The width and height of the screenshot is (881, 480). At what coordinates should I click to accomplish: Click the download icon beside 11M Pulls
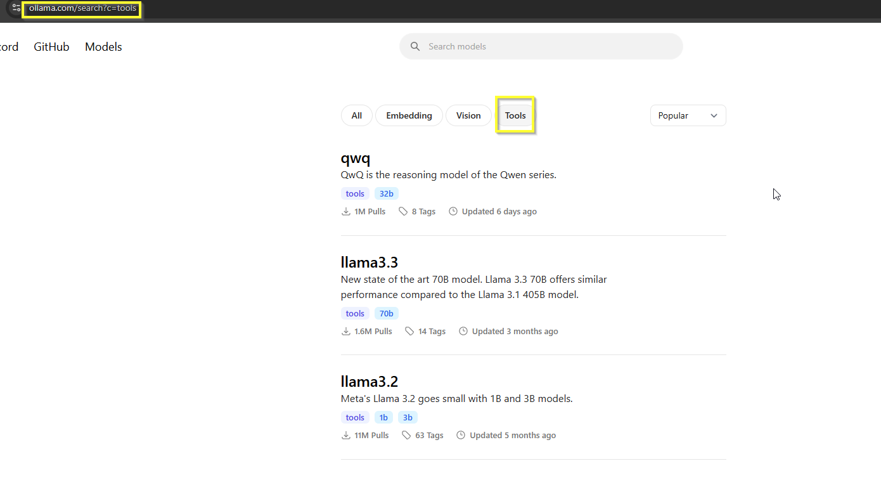[346, 436]
